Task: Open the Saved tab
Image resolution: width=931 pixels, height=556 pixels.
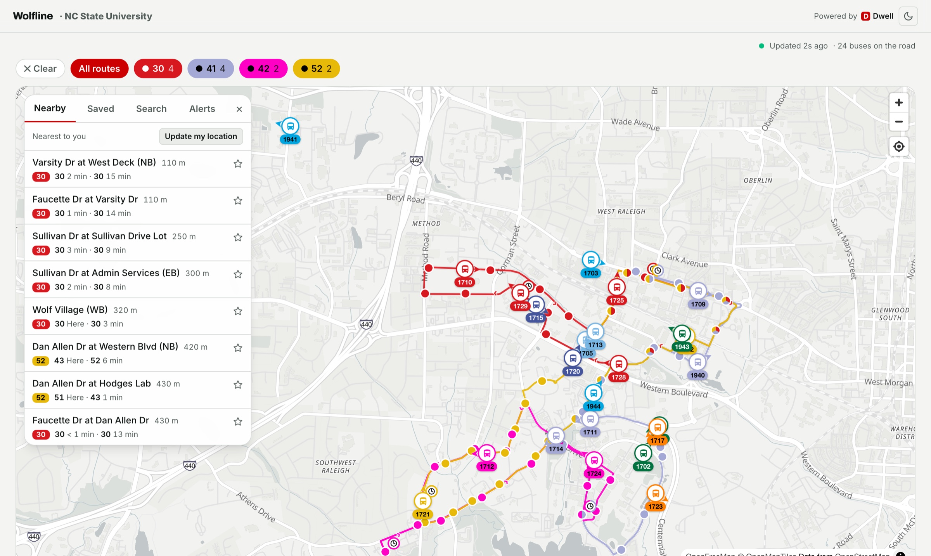Action: tap(100, 109)
